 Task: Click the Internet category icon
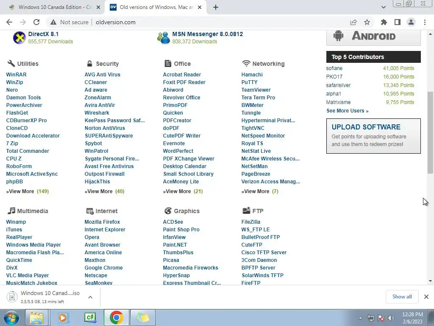tap(90, 211)
